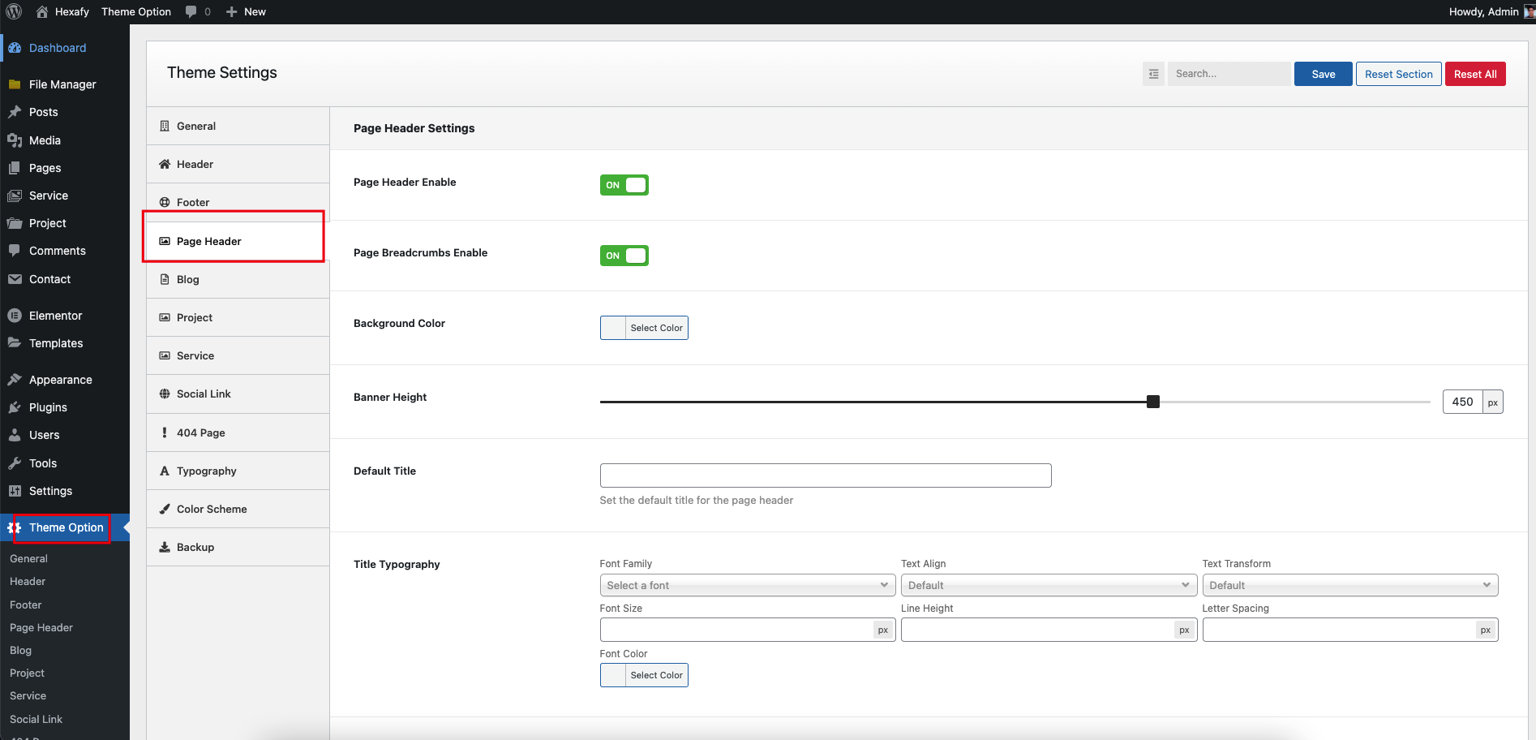Click the Posts pin icon
This screenshot has height=740, width=1536.
tap(15, 112)
